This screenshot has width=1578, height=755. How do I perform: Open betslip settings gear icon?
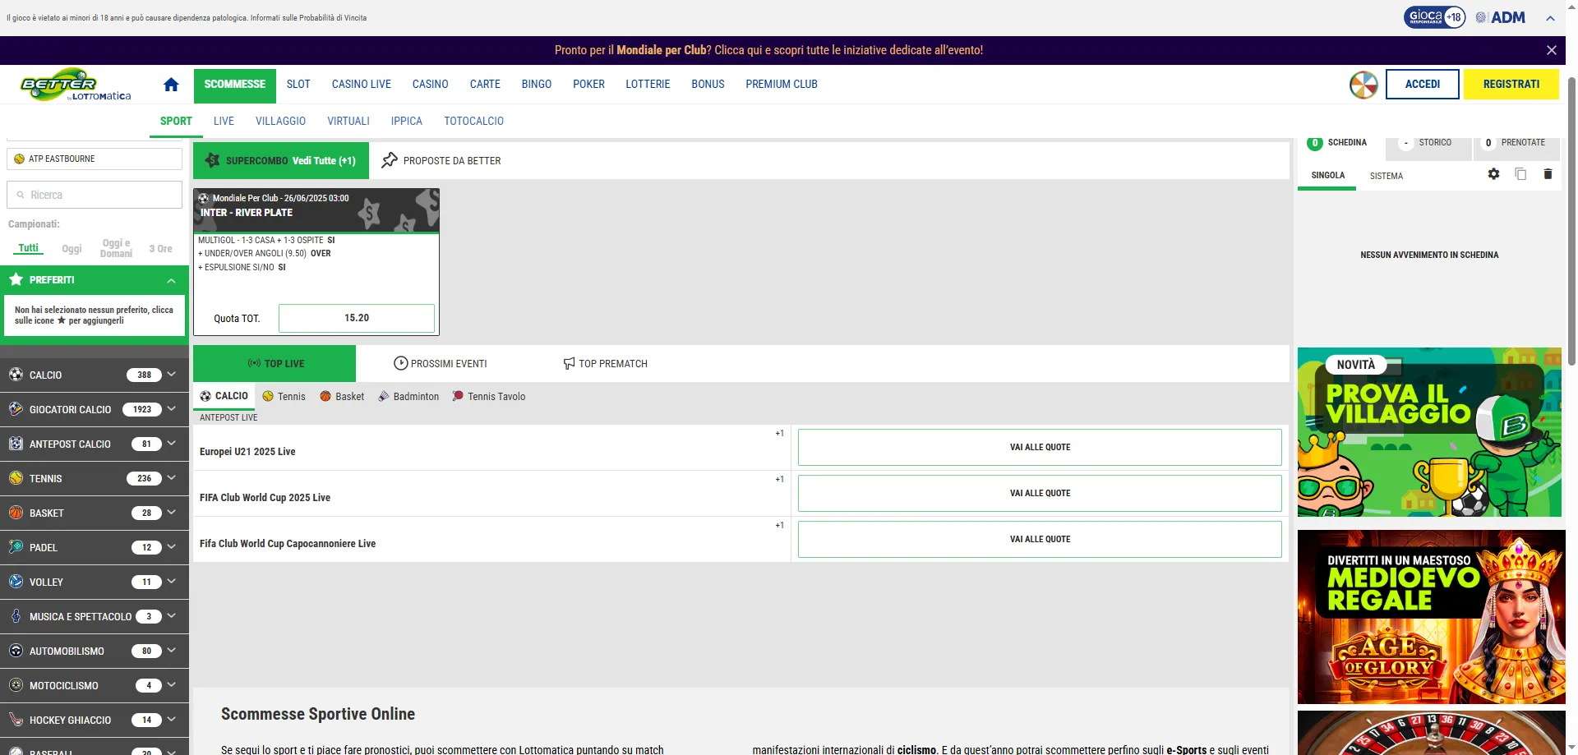(x=1493, y=174)
